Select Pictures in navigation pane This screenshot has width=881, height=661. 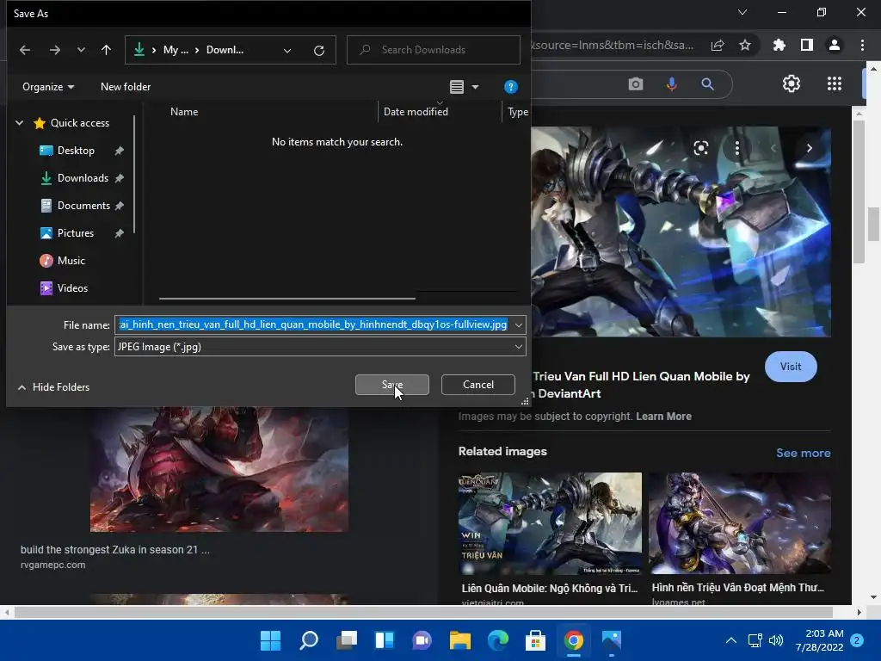coord(76,233)
